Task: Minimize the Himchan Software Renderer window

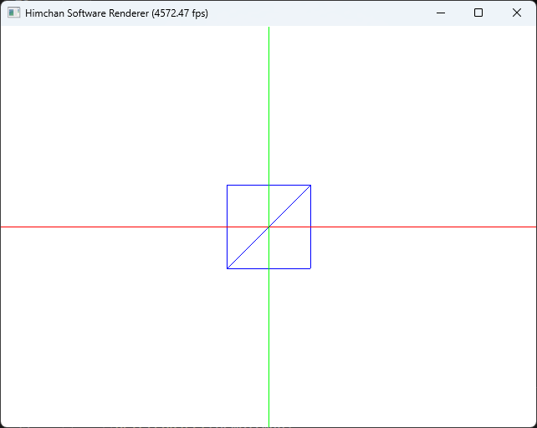Action: 440,13
